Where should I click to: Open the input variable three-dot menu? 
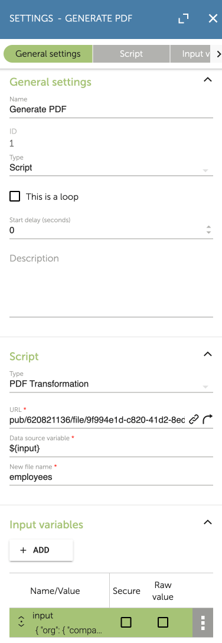click(203, 622)
